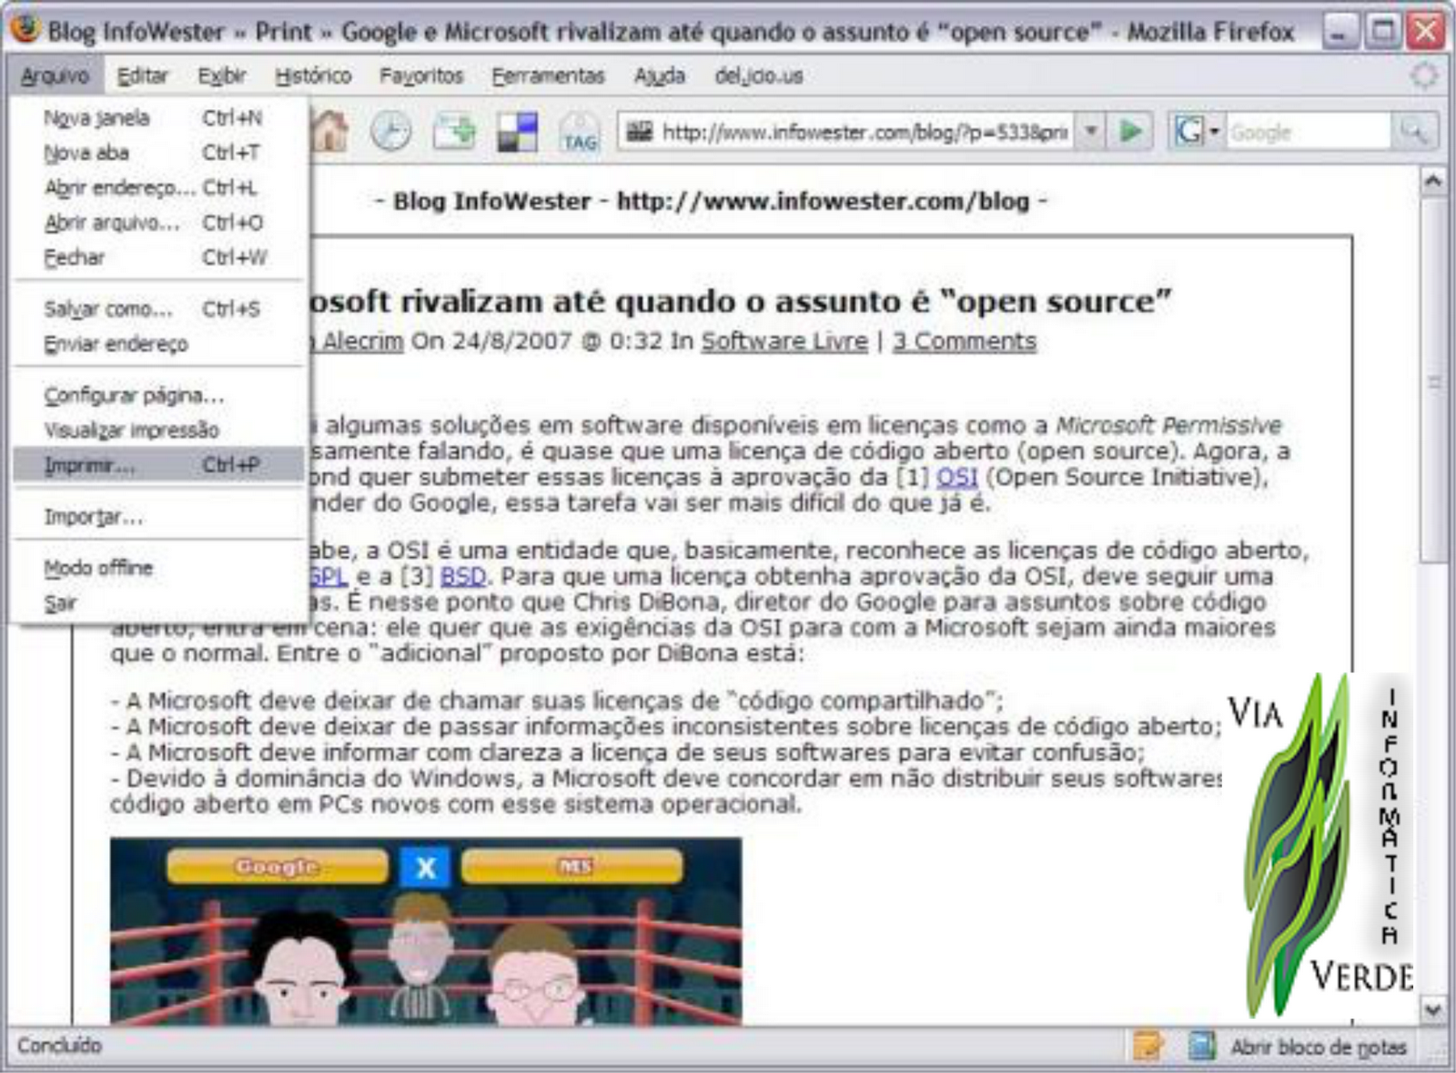Viewport: 1456px width, 1073px height.
Task: Click the del.icio.us bookmarks icon
Action: [x=518, y=132]
